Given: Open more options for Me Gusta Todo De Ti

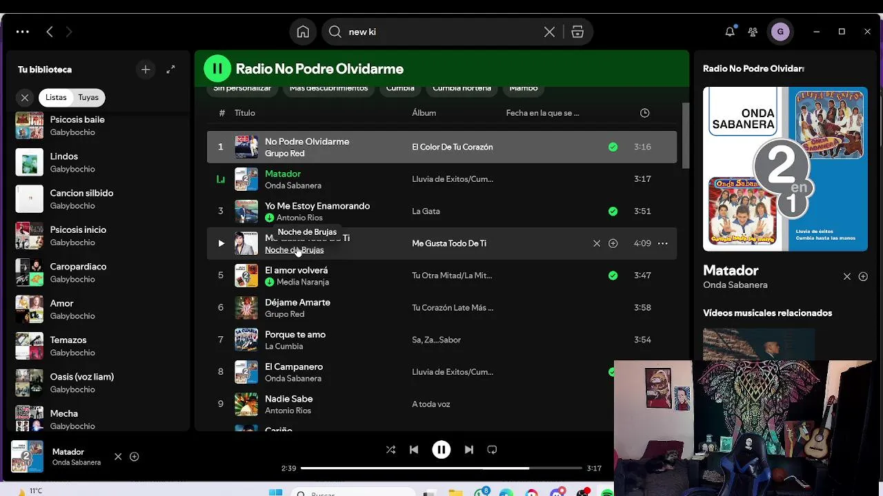Looking at the screenshot, I should click(662, 243).
